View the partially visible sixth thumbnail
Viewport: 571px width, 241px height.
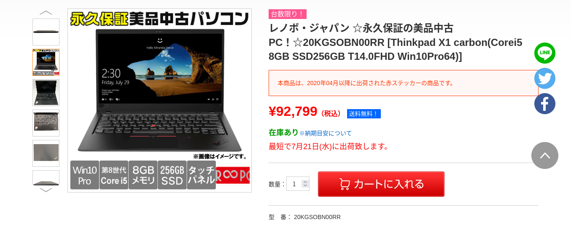pos(46,178)
